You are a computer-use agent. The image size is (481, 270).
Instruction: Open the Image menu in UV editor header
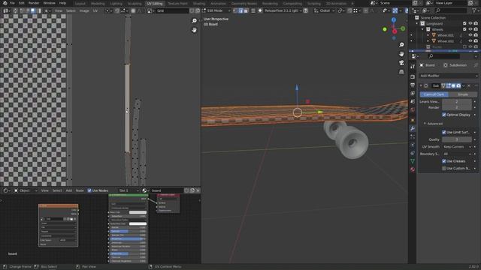(84, 10)
